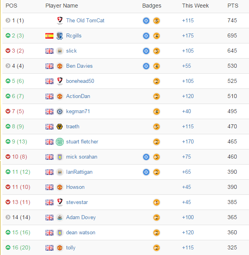Open Ben Davies player link
The image size is (249, 255).
(x=79, y=66)
